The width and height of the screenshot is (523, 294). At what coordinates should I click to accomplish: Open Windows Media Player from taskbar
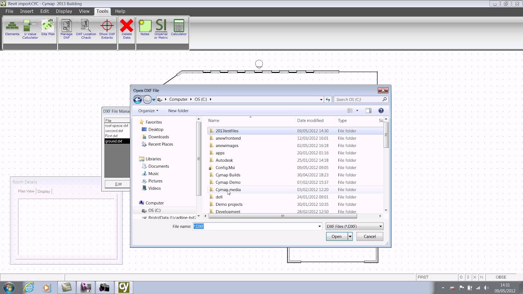point(46,287)
